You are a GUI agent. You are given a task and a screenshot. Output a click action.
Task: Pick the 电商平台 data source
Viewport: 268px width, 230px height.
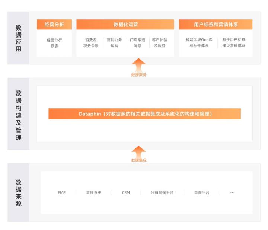[202, 193]
